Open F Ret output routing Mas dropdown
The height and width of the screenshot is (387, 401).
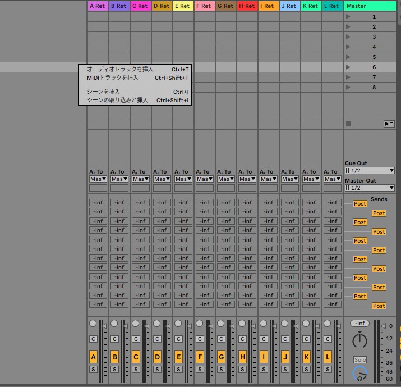click(205, 179)
